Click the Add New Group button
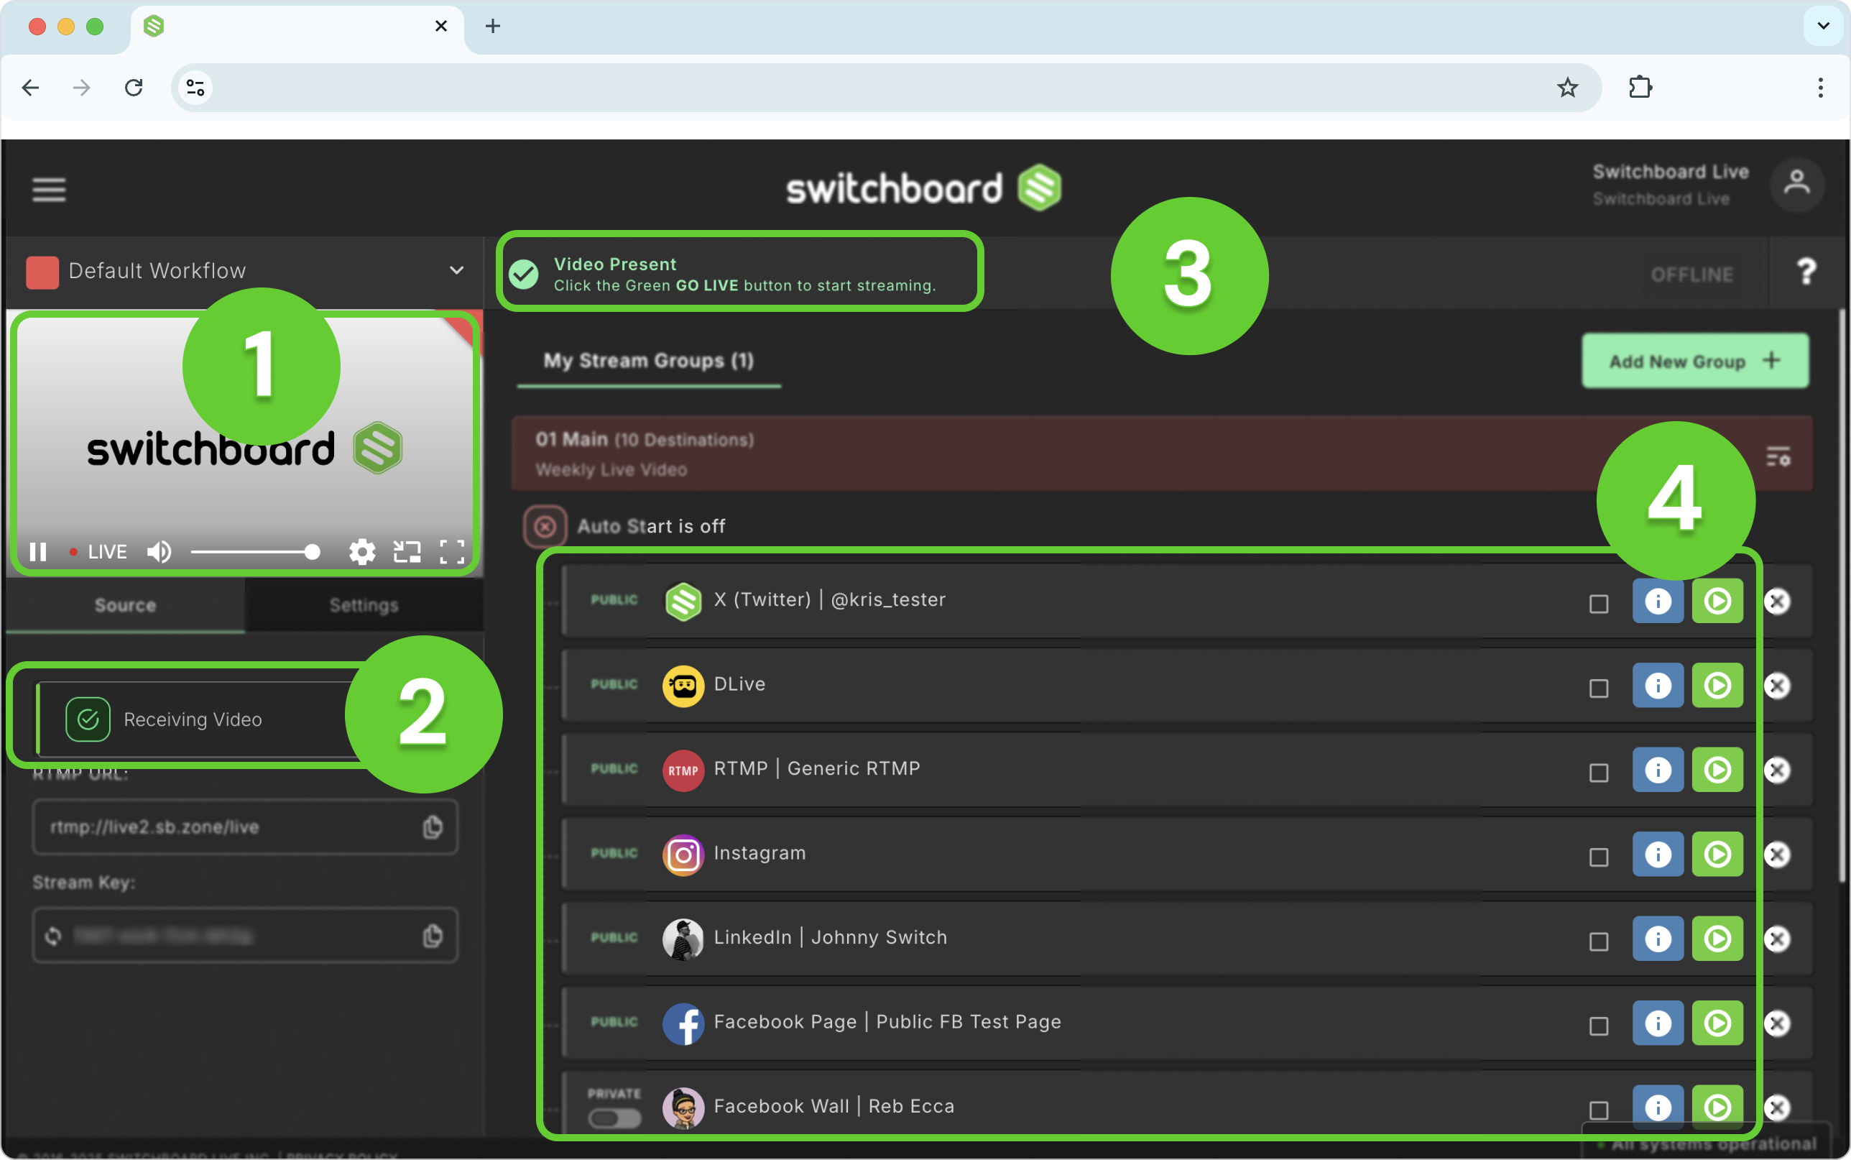 [1695, 361]
